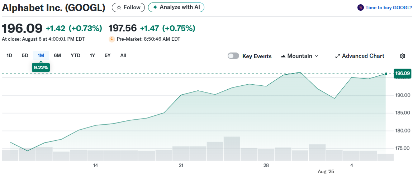Click the At close: August 6 timestamp
Viewport: 413px width, 175px height.
(x=43, y=39)
